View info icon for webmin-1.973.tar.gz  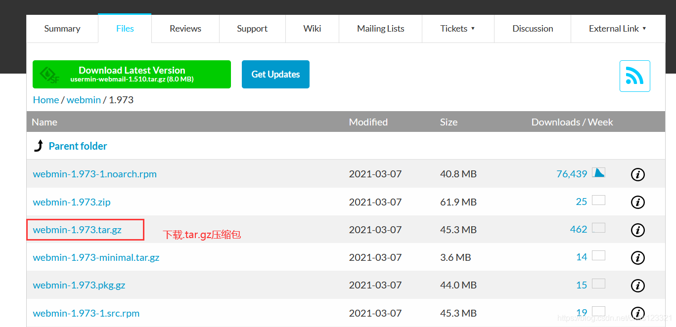tap(638, 230)
